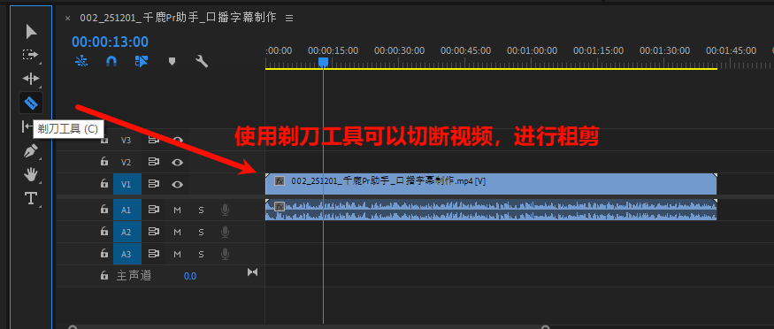Lock the V1 video track
Viewport: 774px width, 329px height.
[103, 183]
